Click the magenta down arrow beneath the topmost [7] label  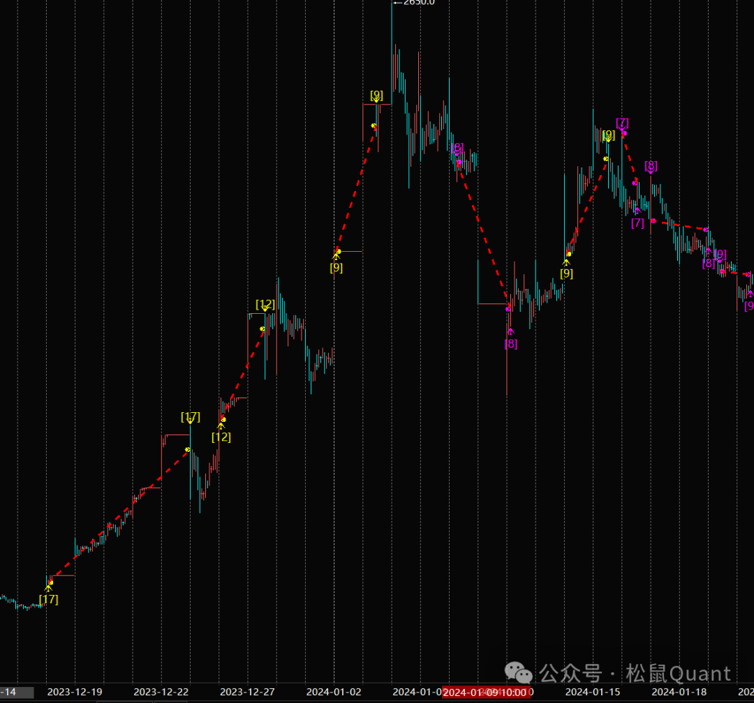click(x=621, y=129)
